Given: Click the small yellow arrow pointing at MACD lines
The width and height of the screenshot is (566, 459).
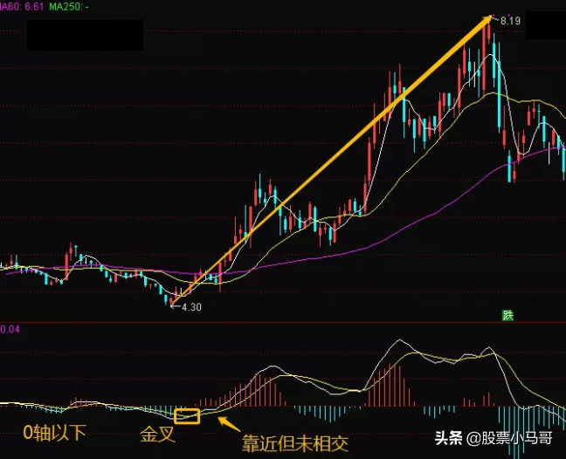Looking at the screenshot, I should (229, 424).
